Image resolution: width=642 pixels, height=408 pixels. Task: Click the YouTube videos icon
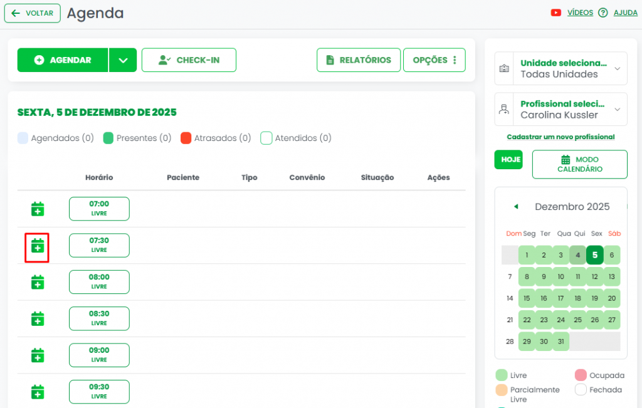pos(555,13)
